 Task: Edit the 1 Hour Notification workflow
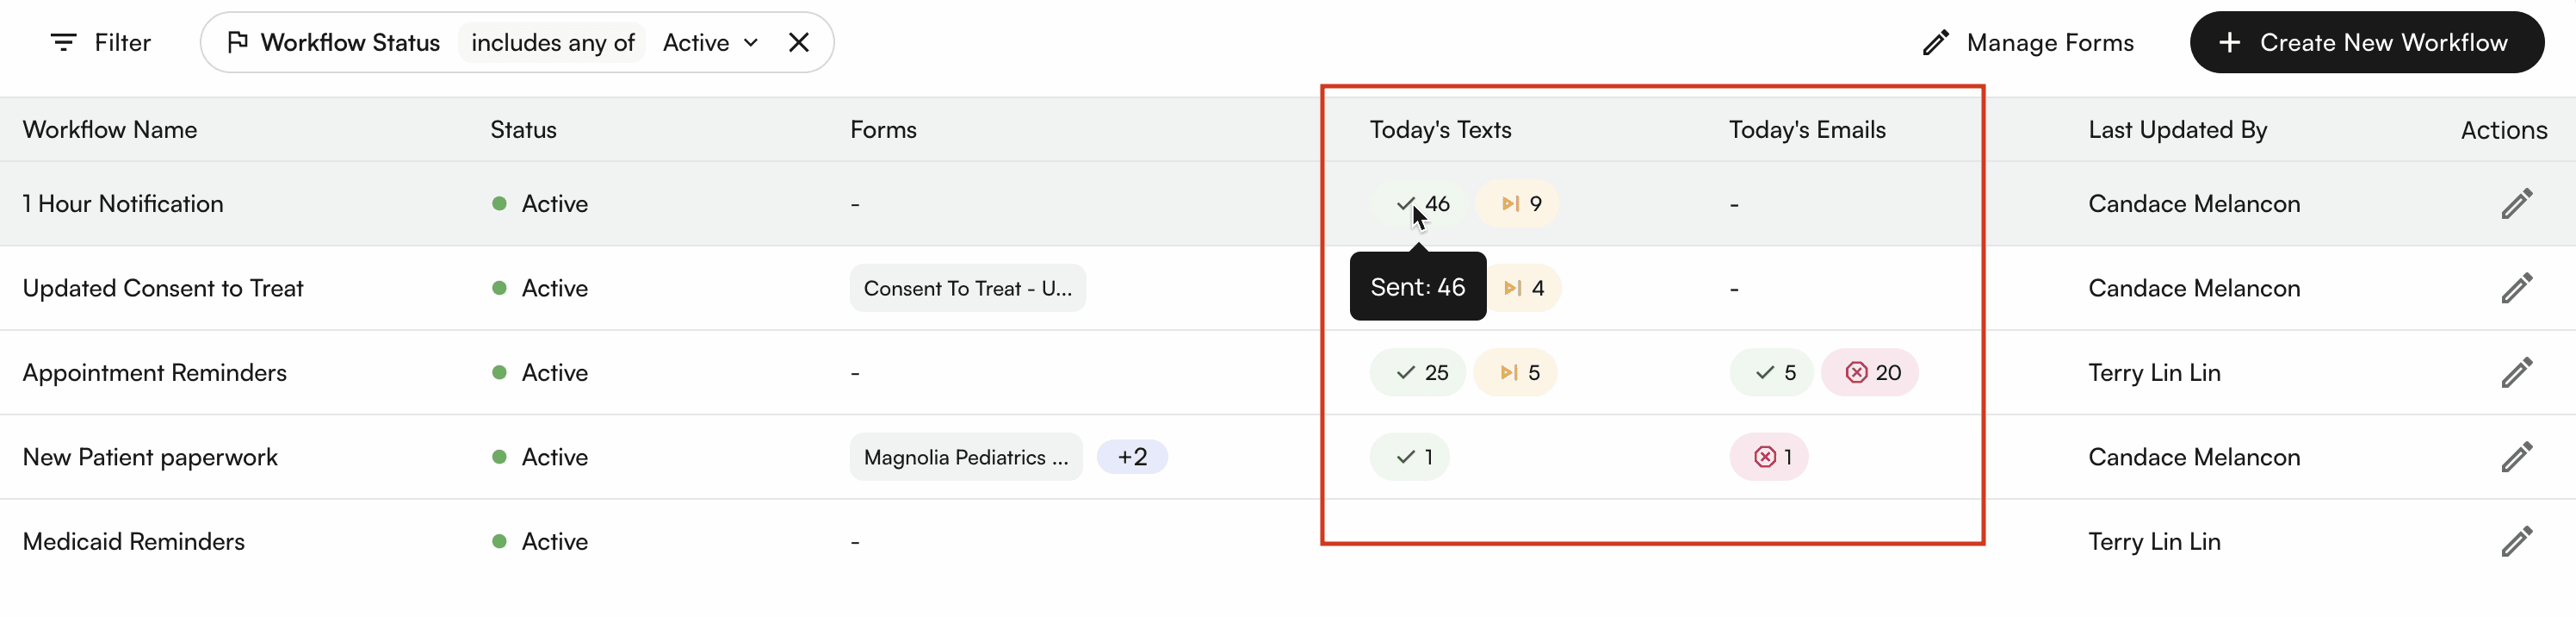tap(2516, 203)
